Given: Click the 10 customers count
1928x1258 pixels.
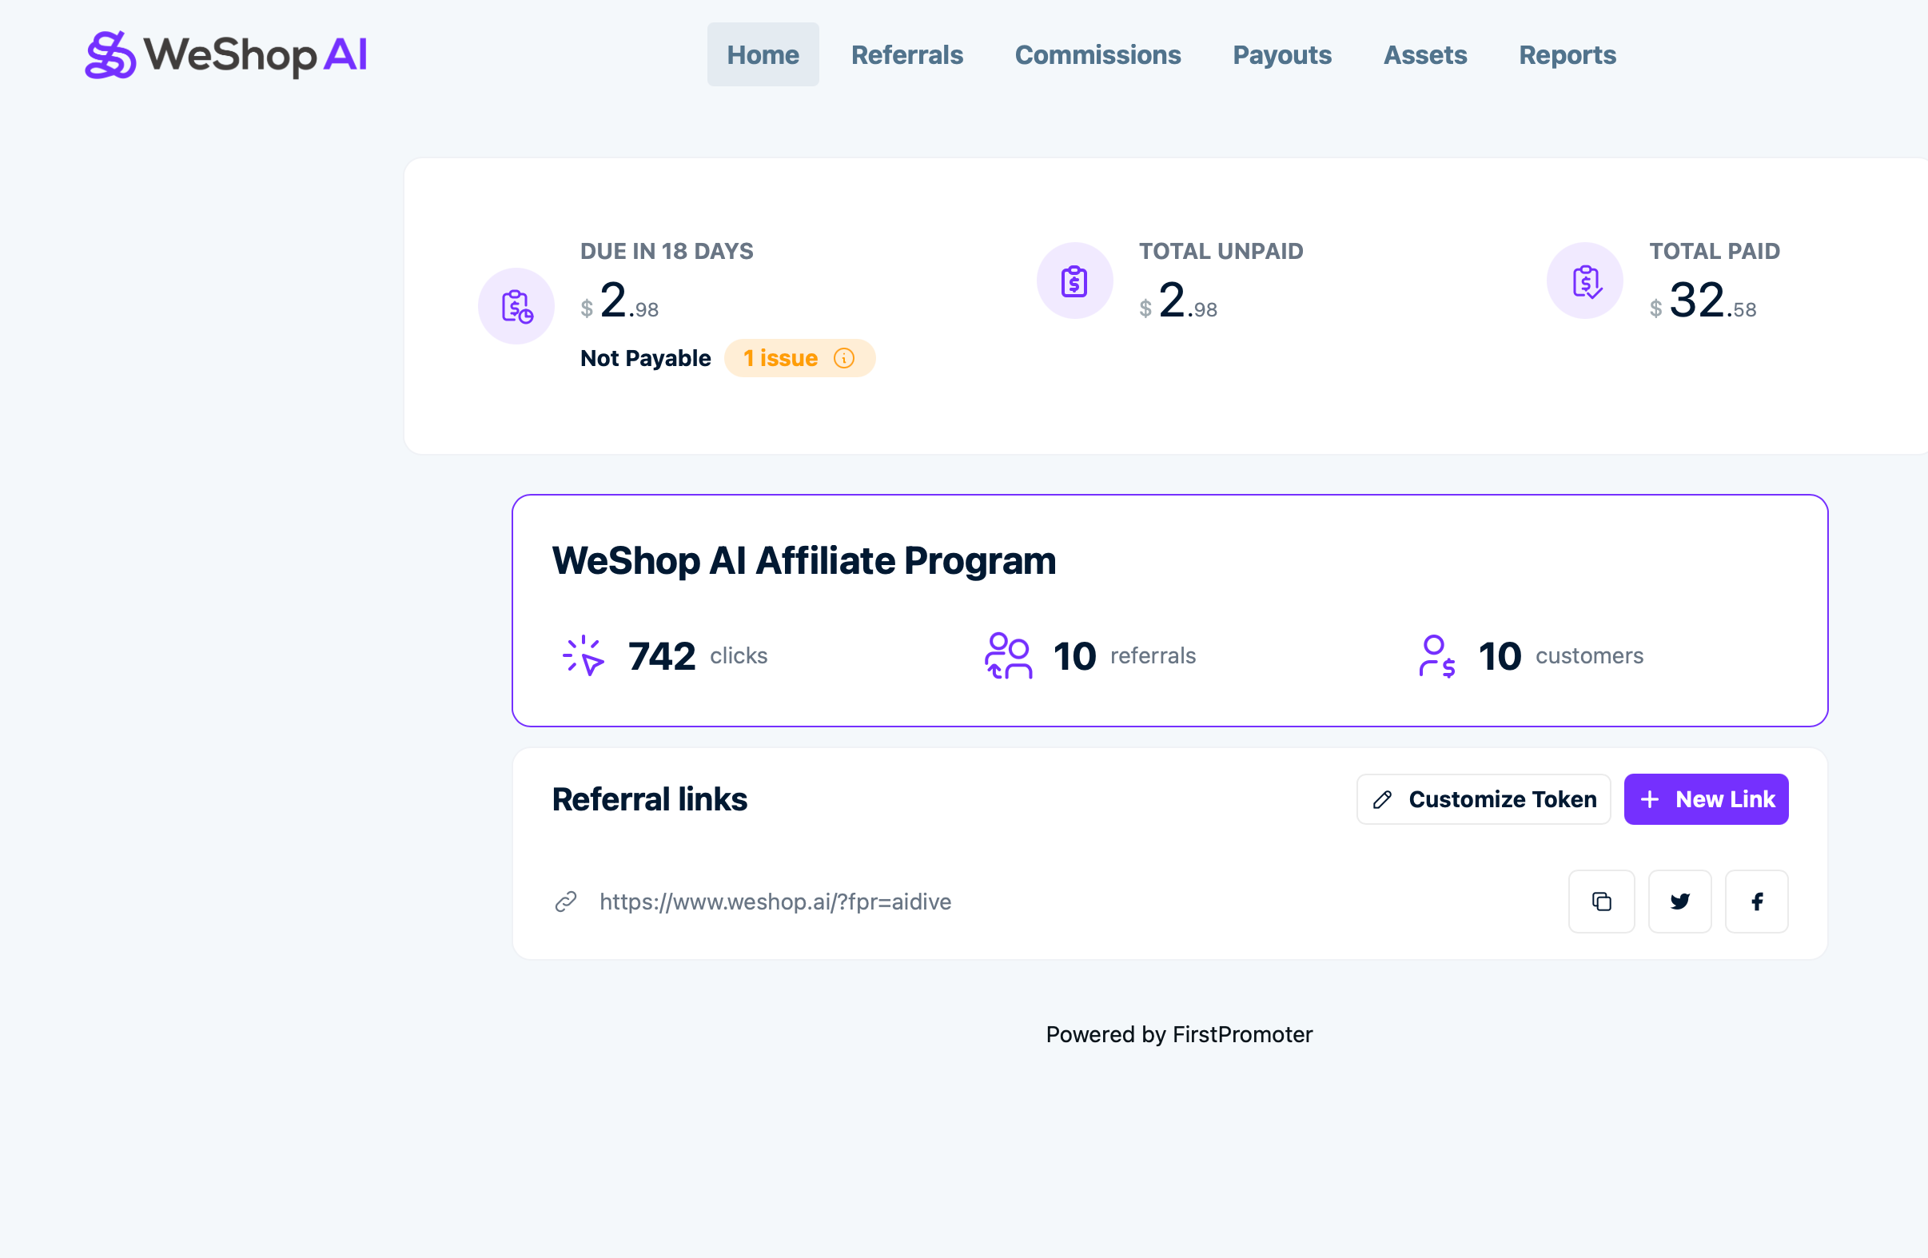Looking at the screenshot, I should [x=1500, y=656].
